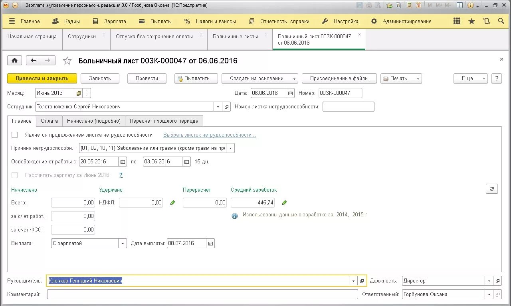511x306 pixels.
Task: Open the Кадры menu section
Action: [66, 21]
